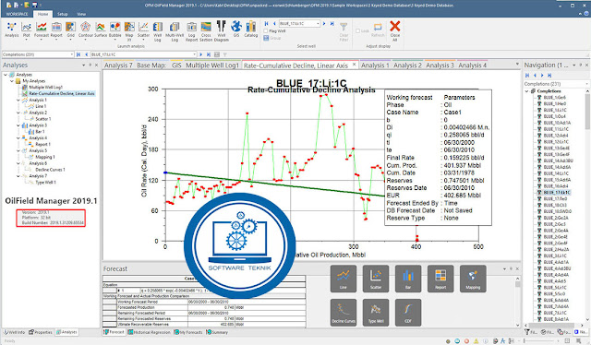Click the CDF analysis tile
Image resolution: width=591 pixels, height=345 pixels.
click(408, 313)
